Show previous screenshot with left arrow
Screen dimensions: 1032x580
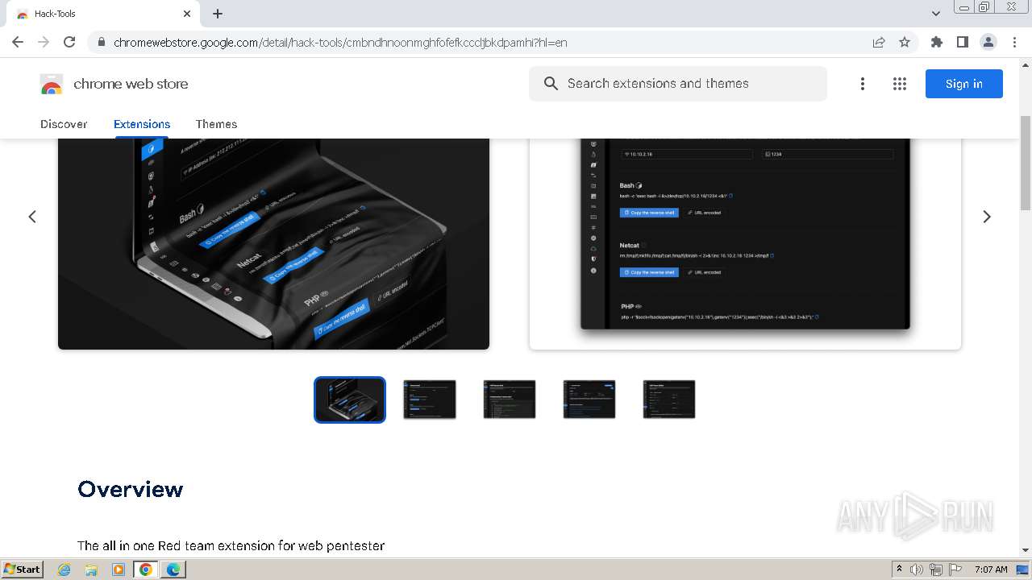32,217
